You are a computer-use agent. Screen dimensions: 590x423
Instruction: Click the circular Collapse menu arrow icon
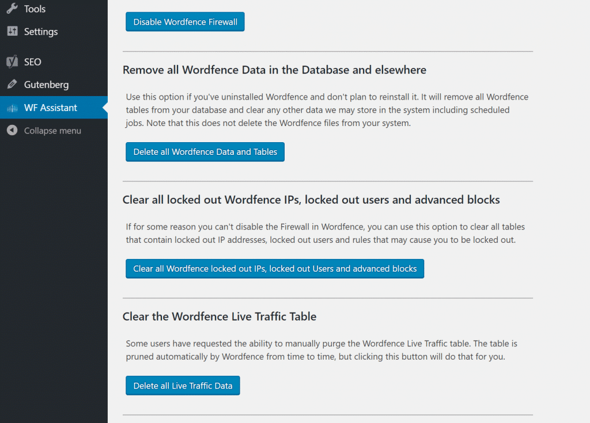coord(13,131)
